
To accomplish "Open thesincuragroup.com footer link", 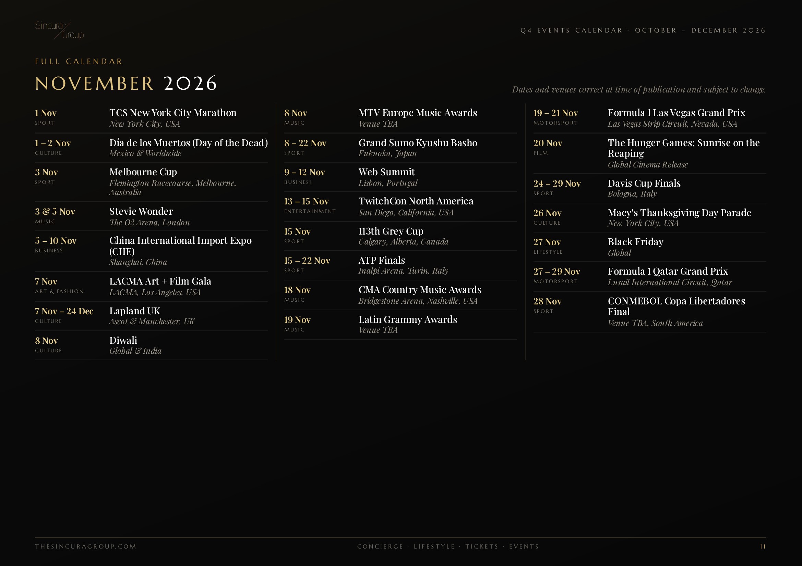I will (x=86, y=546).
